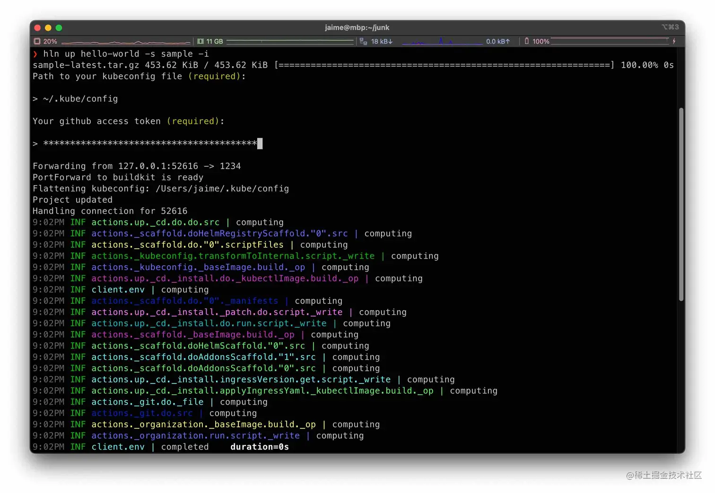Click log entry _install.do._kubectlImage.build._op

[227, 278]
